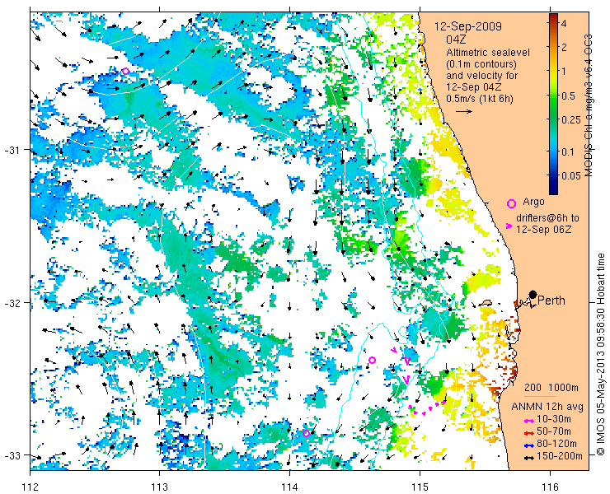Click the '0.5m/s (1kt 6h)' velocity scale text
Screen dimensions: 610x494
pos(479,99)
